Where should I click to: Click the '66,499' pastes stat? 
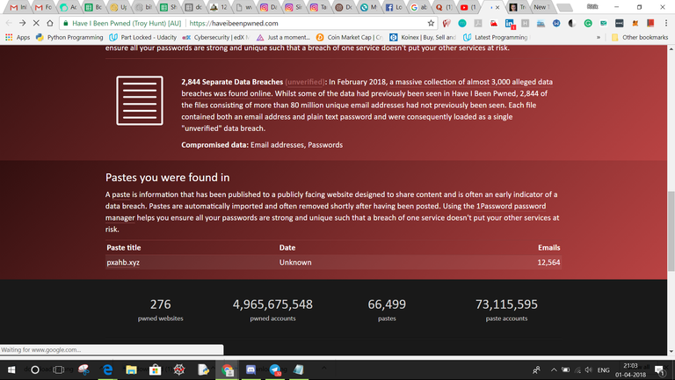387,304
